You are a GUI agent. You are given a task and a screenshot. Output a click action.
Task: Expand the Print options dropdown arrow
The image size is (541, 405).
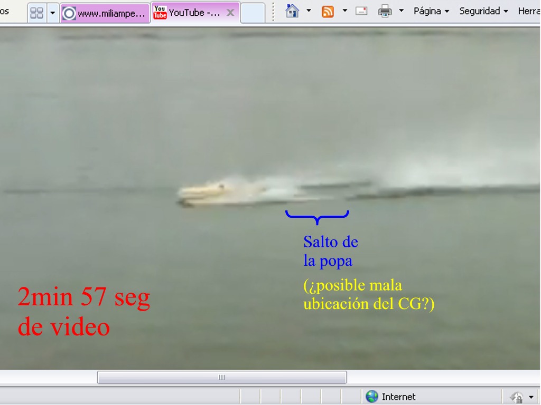click(x=401, y=11)
